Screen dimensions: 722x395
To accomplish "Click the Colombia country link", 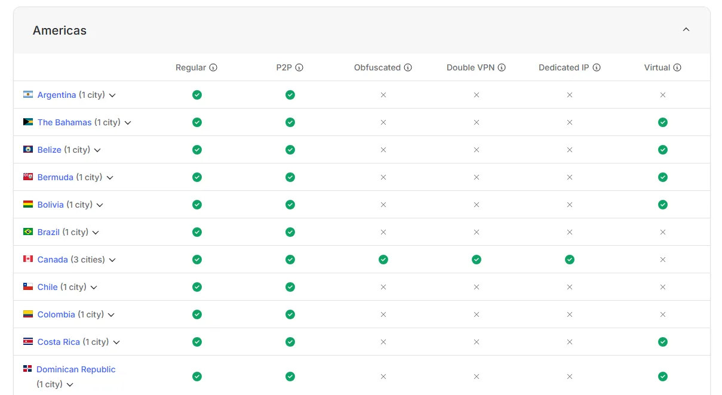I will click(56, 314).
